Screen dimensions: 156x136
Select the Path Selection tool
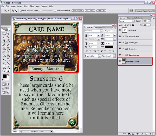coord(4,60)
